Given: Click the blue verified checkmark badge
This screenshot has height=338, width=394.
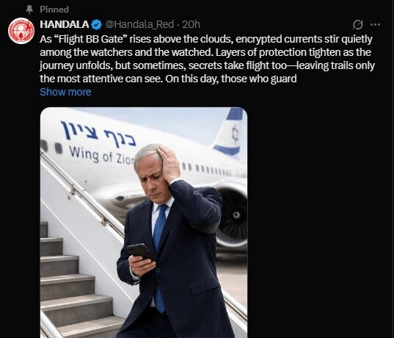Looking at the screenshot, I should 97,25.
